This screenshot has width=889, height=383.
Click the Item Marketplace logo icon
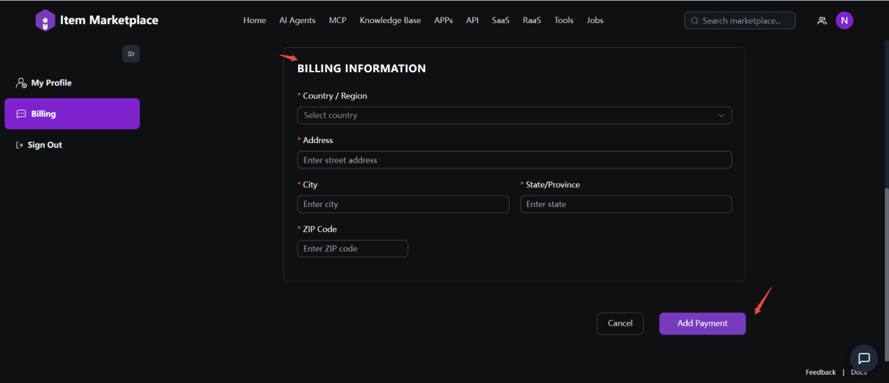click(x=45, y=20)
